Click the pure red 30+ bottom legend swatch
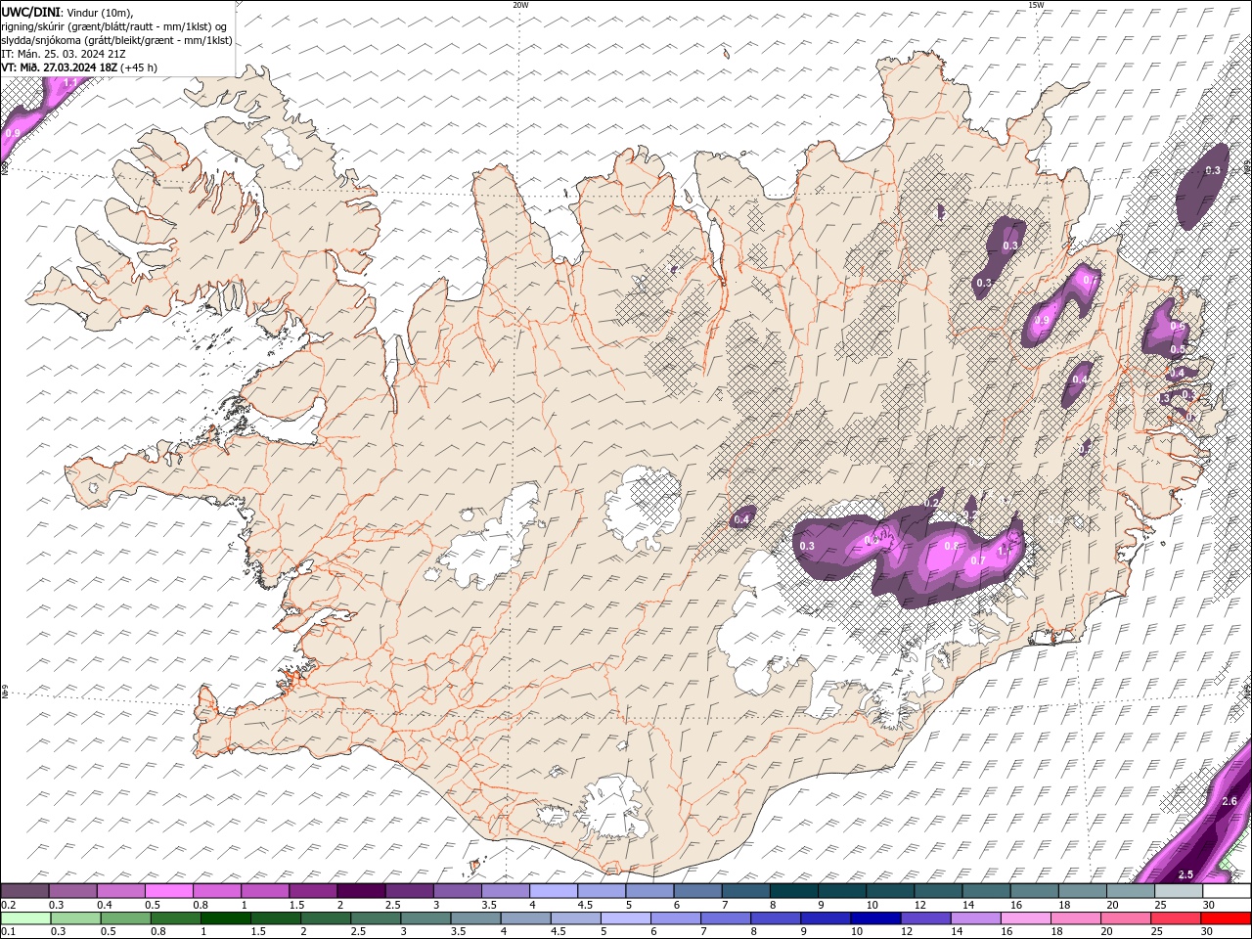 1227,918
